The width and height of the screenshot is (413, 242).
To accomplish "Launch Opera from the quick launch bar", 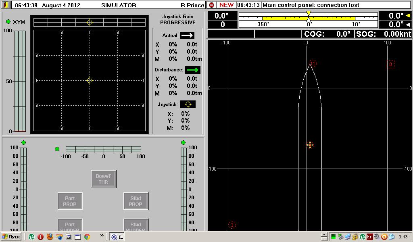I will pos(41,237).
